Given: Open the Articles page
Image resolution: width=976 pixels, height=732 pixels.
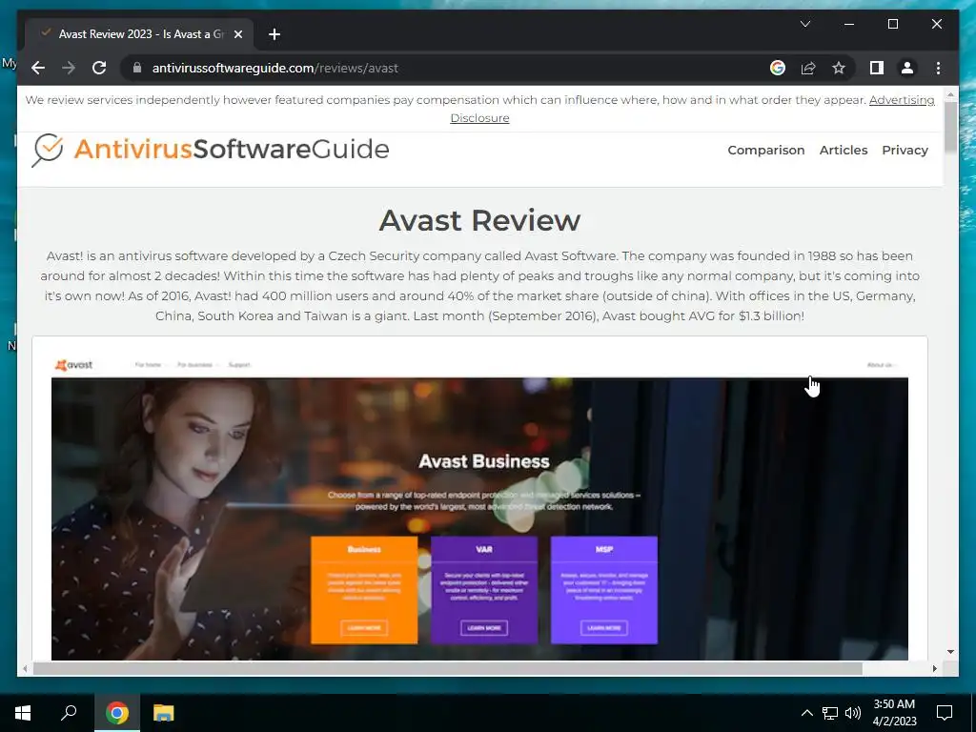Looking at the screenshot, I should coord(843,150).
